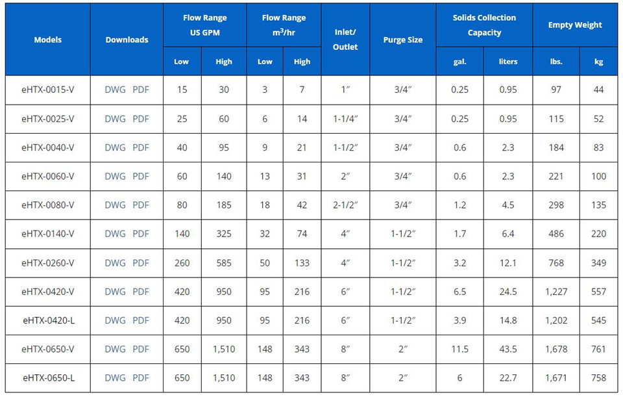The width and height of the screenshot is (623, 397).
Task: Select the eHTX-0140-V model name cell
Action: point(47,234)
